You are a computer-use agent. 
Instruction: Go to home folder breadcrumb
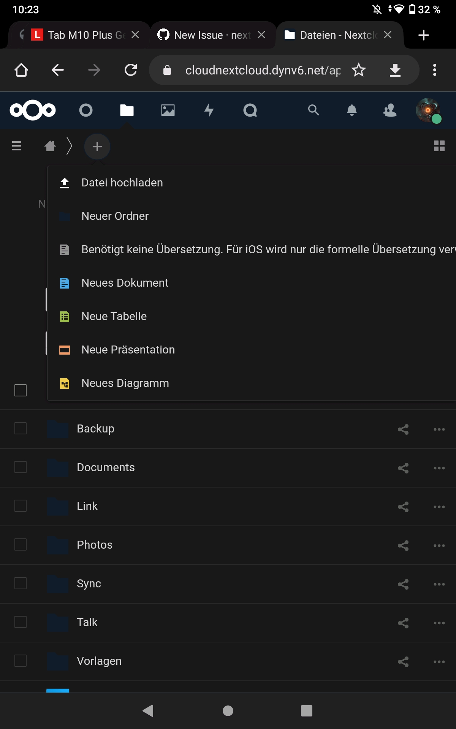point(50,146)
